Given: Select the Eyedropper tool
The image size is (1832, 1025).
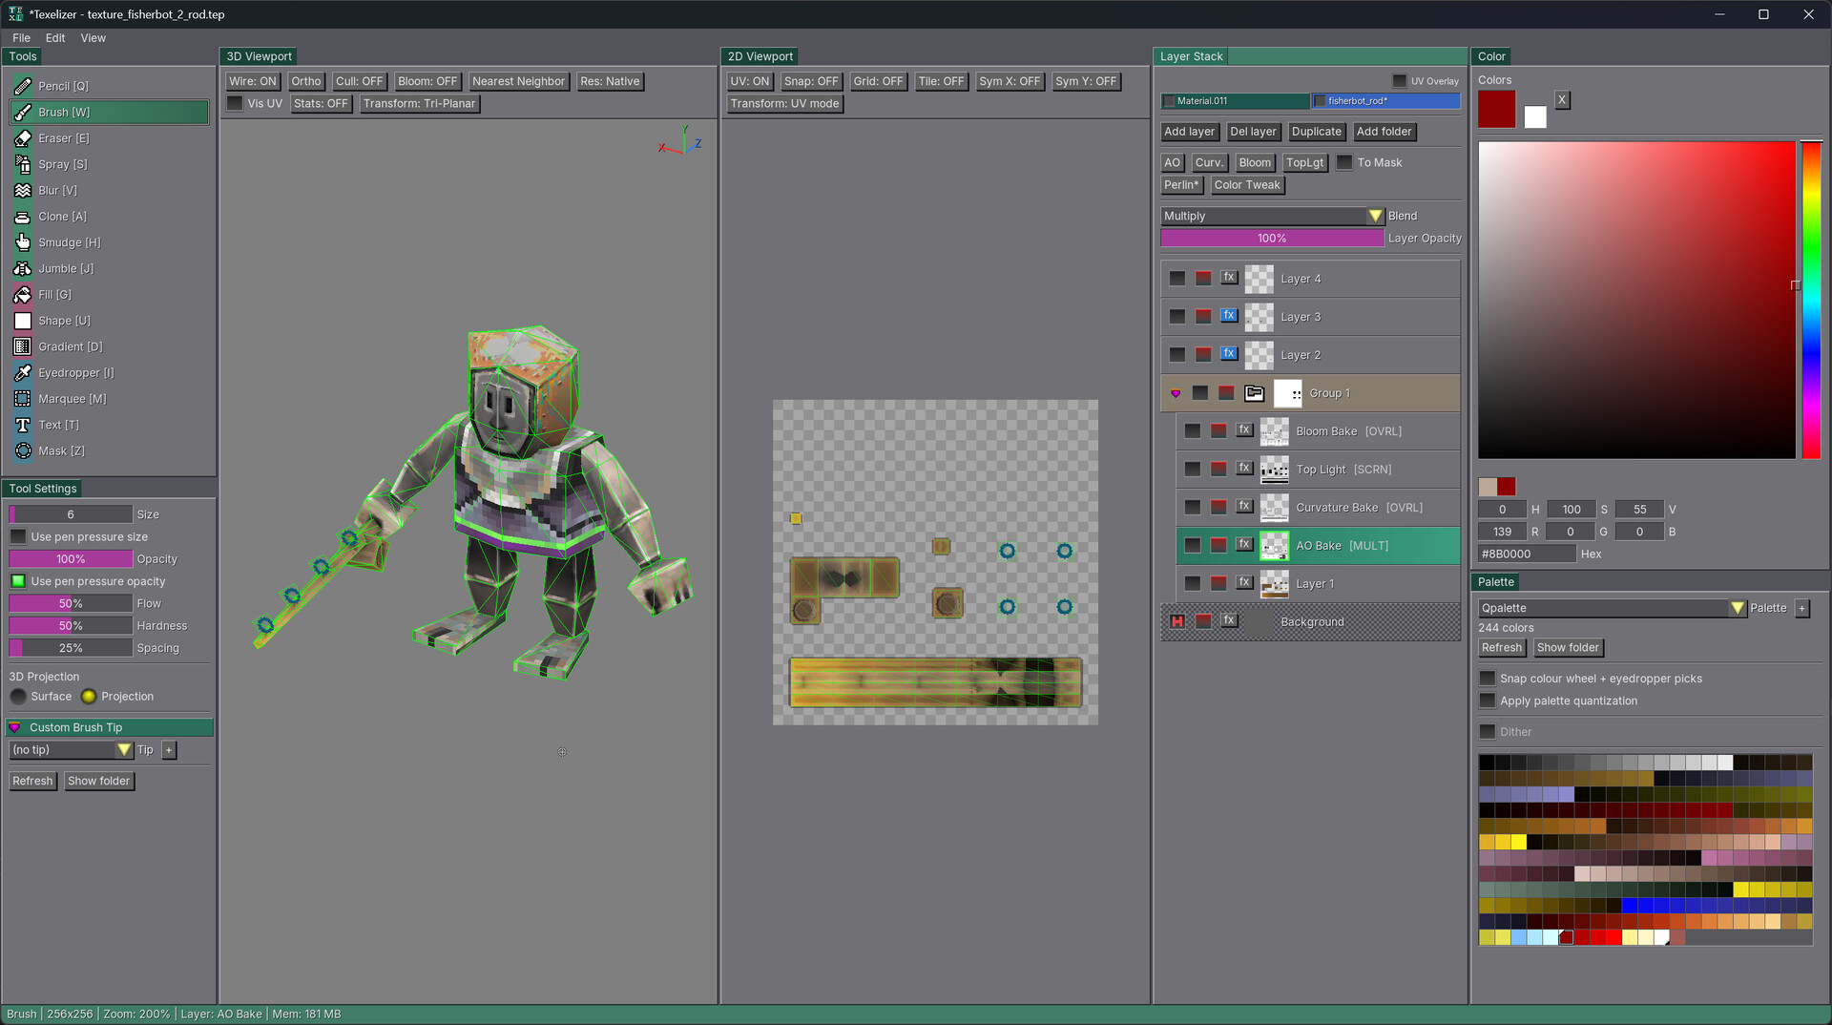Looking at the screenshot, I should (109, 373).
